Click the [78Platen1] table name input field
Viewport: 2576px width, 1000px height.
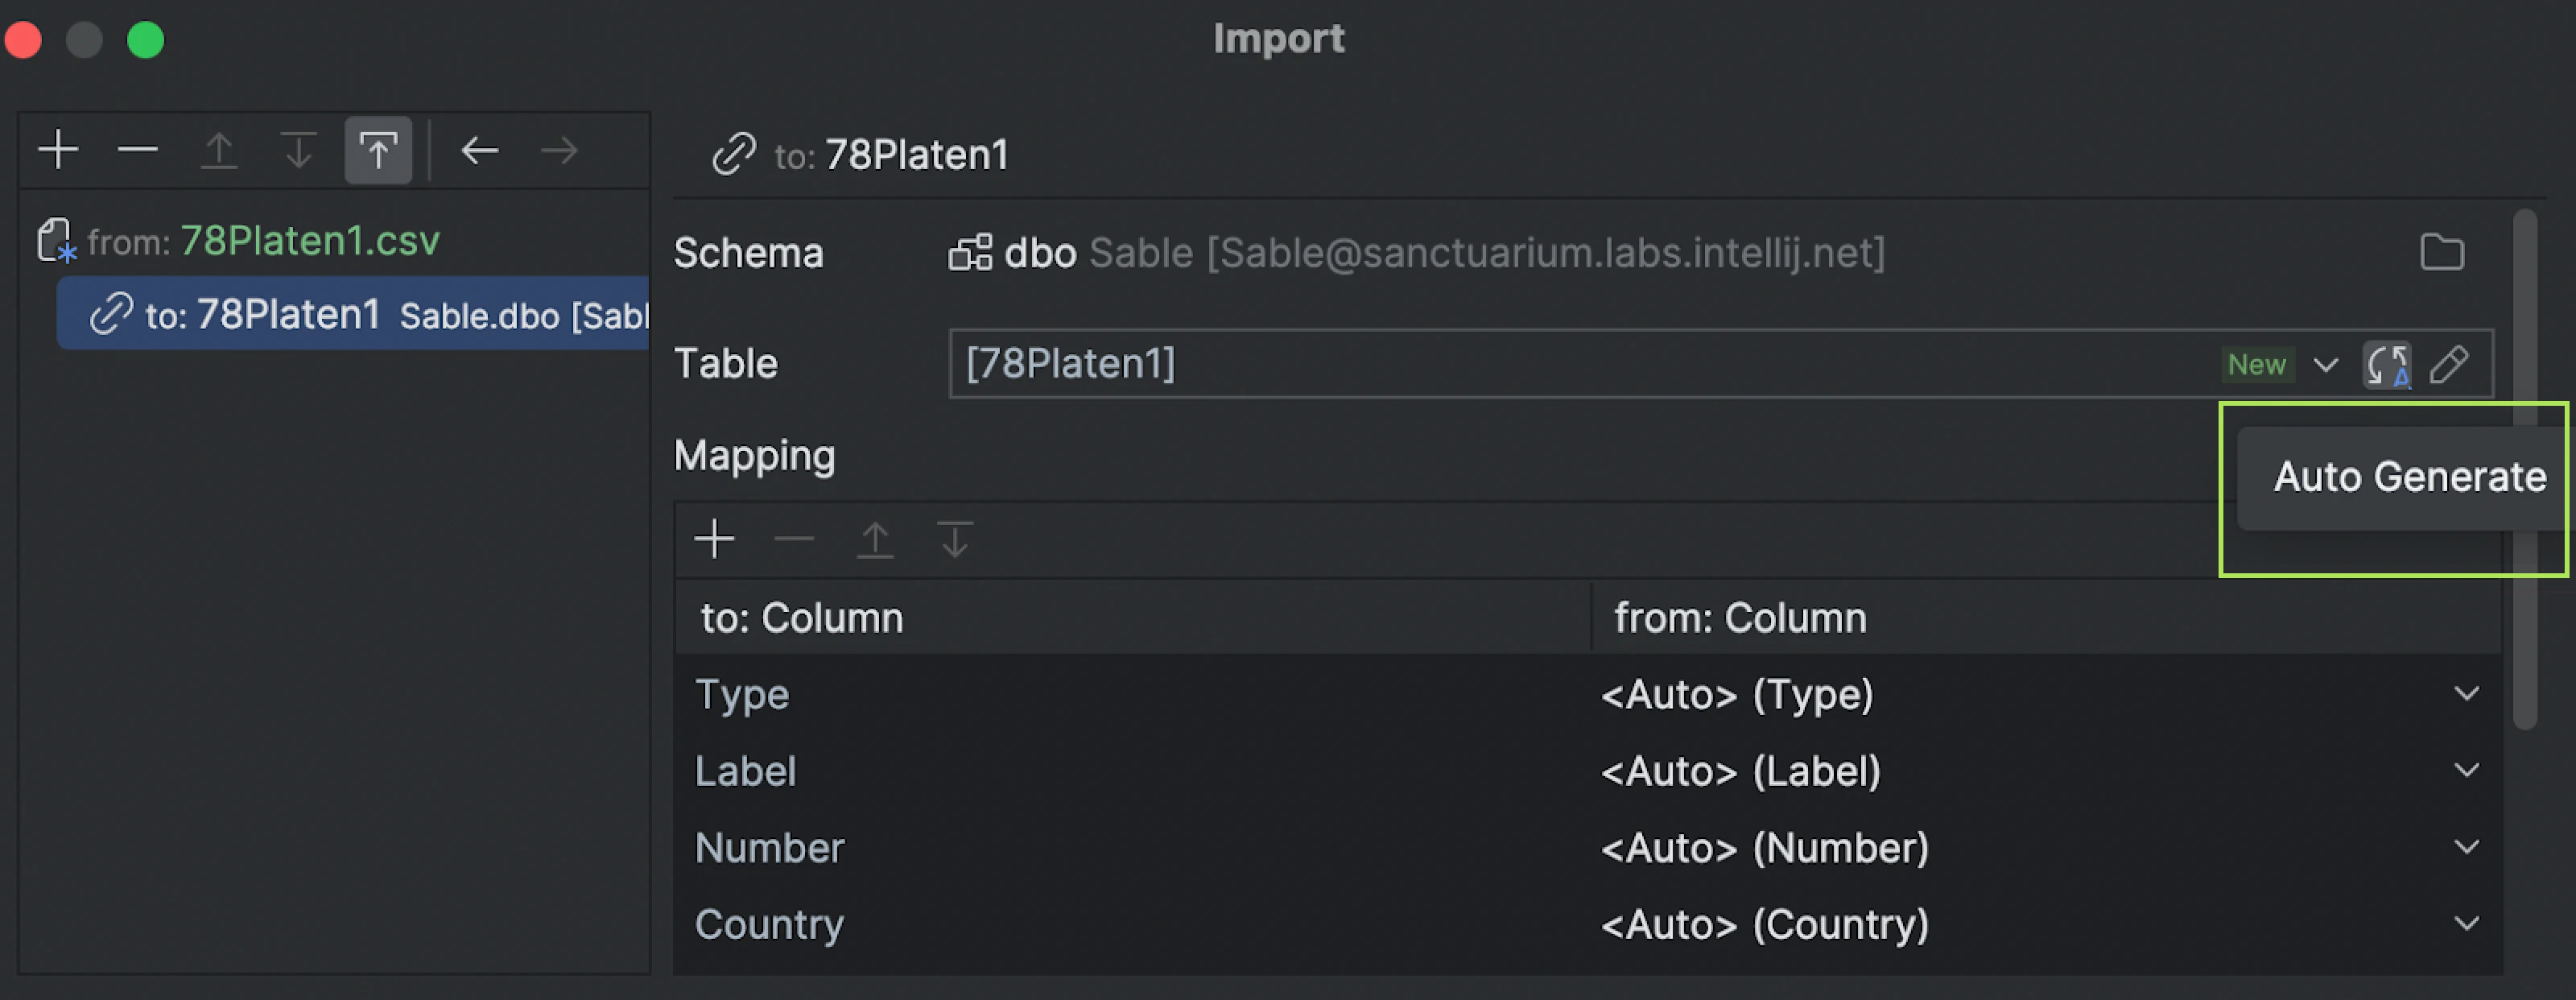[1500, 364]
